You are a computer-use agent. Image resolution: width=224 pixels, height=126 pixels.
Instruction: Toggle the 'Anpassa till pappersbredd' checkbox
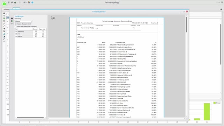15,24
